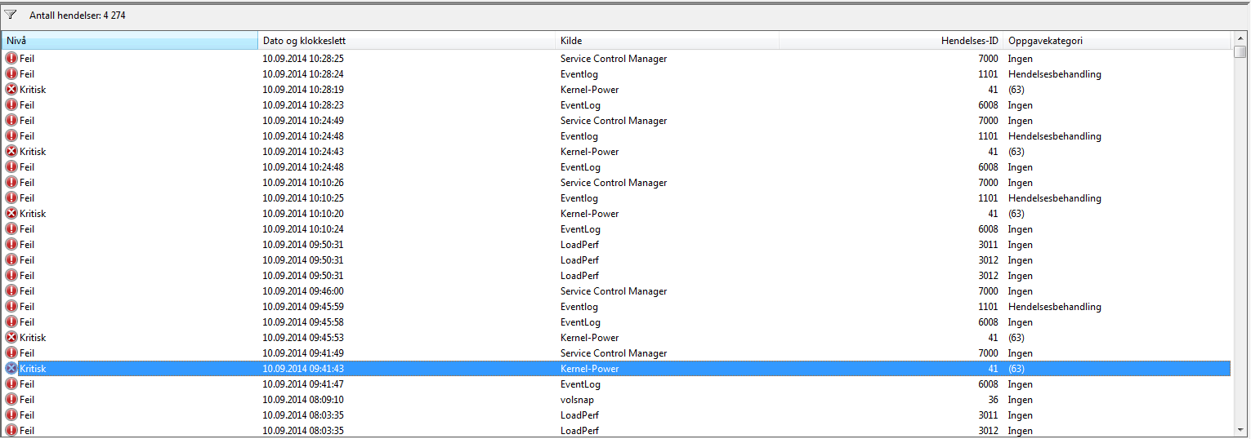Select date cell 10.09.2014 10:10:26

(303, 183)
